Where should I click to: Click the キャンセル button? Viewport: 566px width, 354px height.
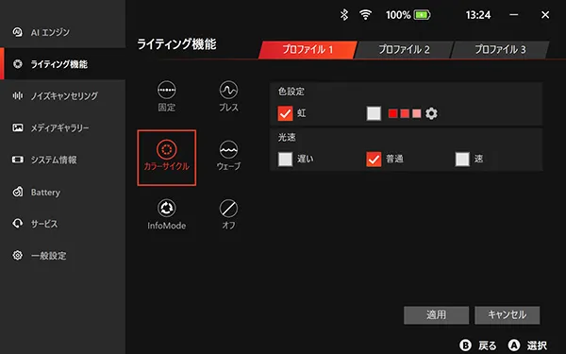click(x=508, y=315)
